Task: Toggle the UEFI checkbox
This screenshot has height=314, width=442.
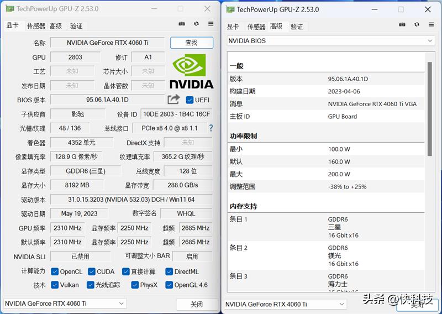Action: click(x=190, y=100)
